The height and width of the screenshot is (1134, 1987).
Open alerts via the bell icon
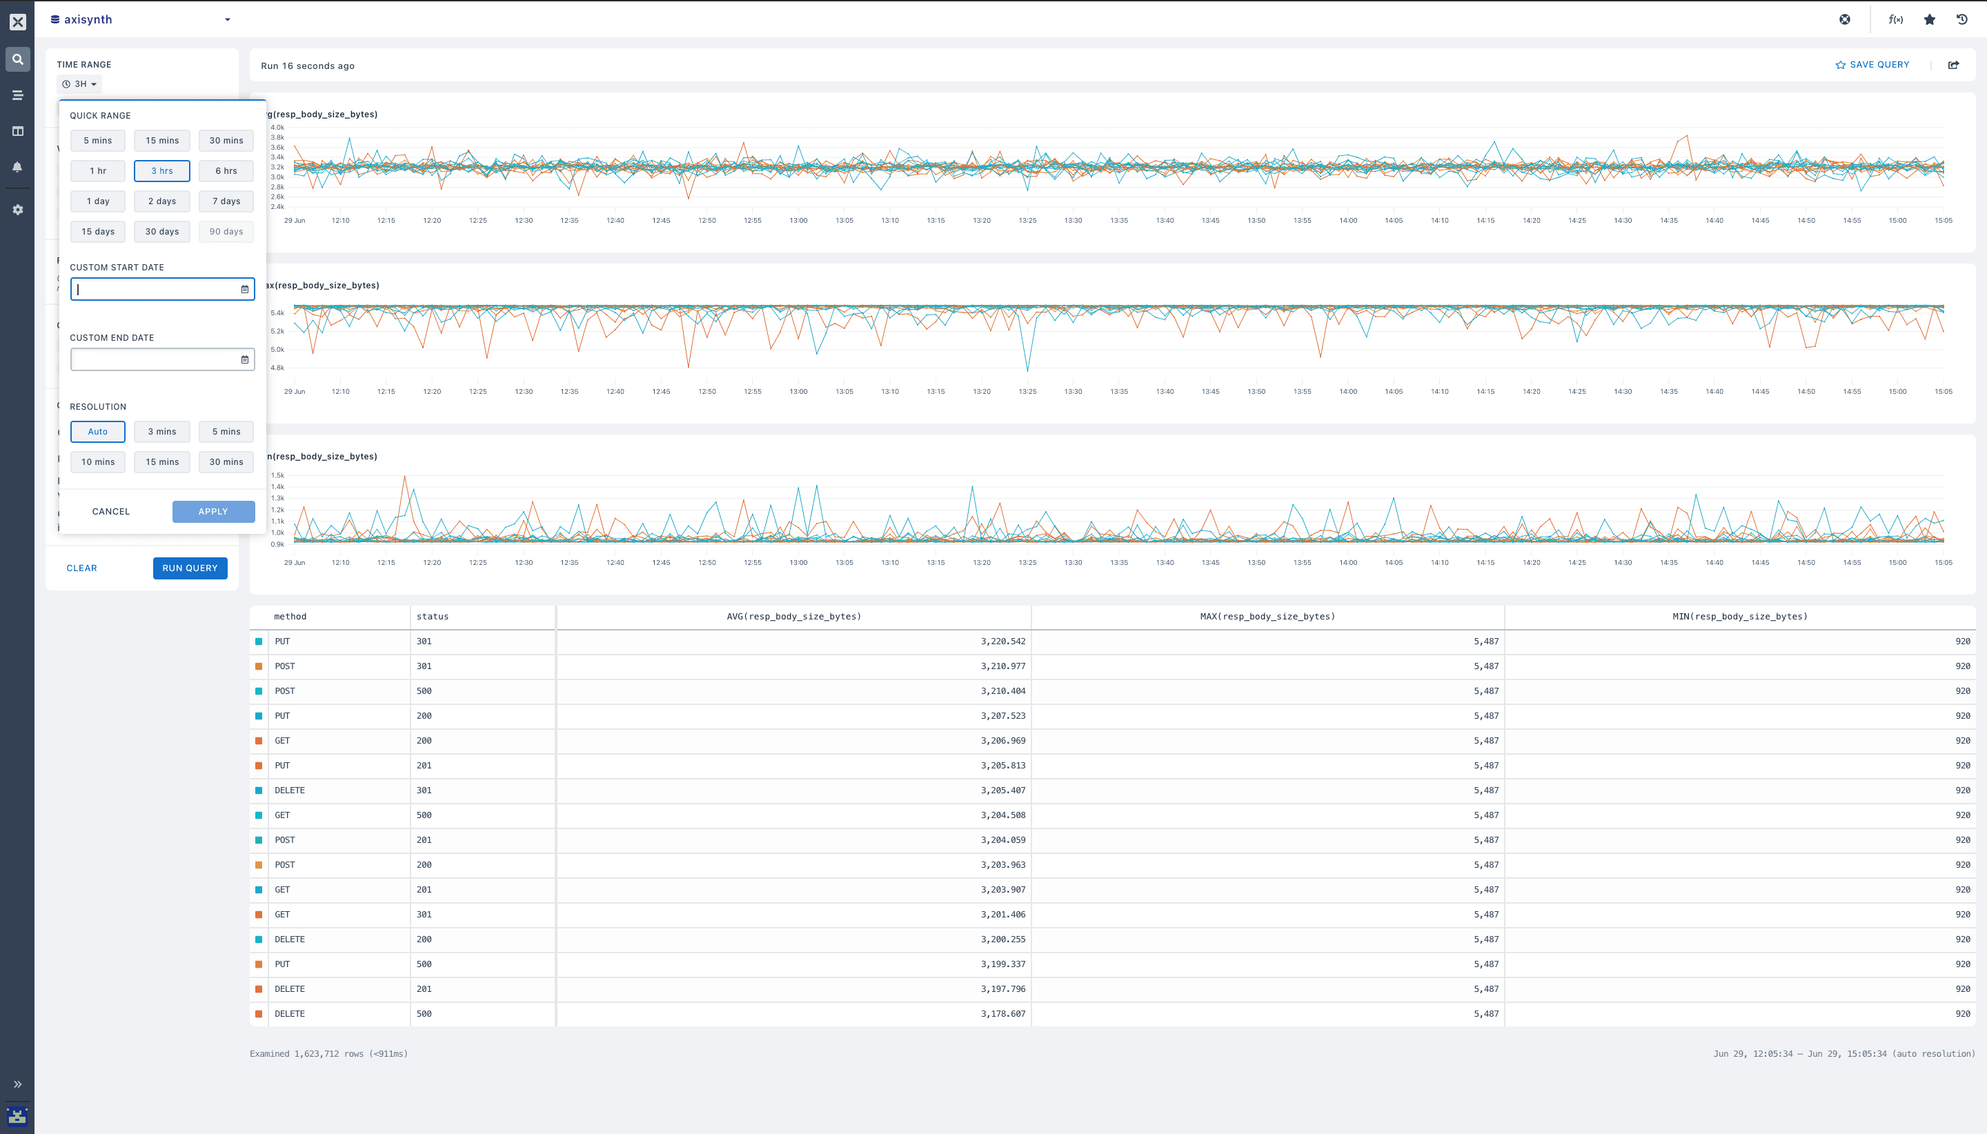17,167
